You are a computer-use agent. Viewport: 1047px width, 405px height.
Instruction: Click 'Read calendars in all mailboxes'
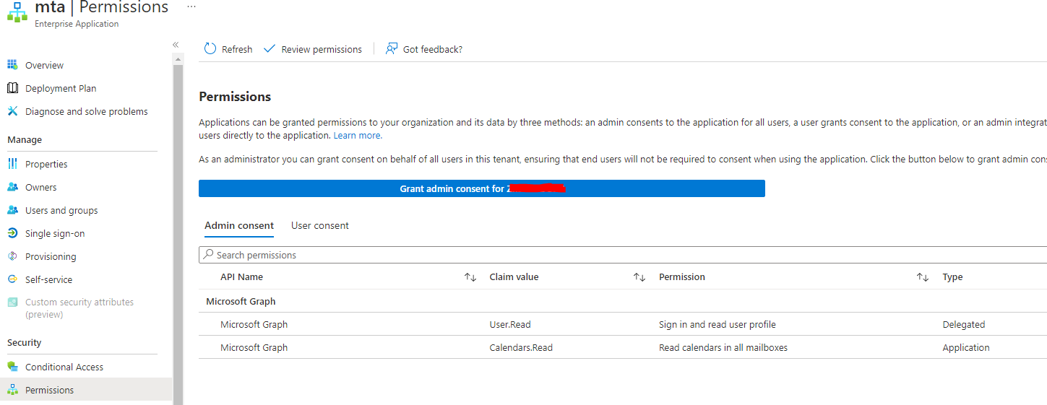[x=723, y=347]
